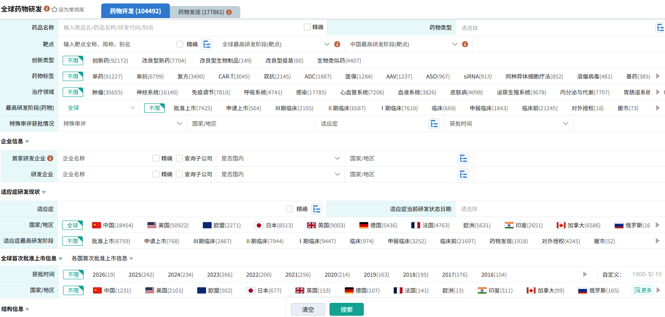Click info icon next to 全球药物研发 title
The image size is (665, 317).
47,9
